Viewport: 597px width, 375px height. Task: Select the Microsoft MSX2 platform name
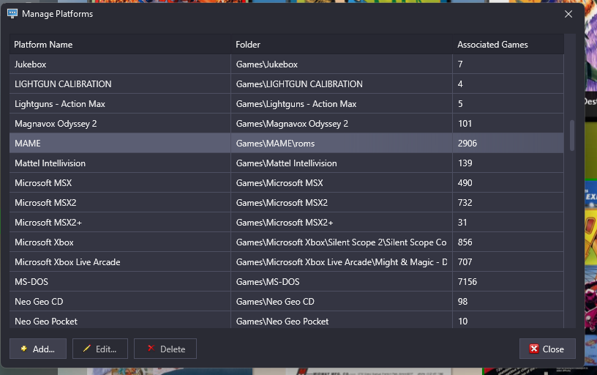45,203
